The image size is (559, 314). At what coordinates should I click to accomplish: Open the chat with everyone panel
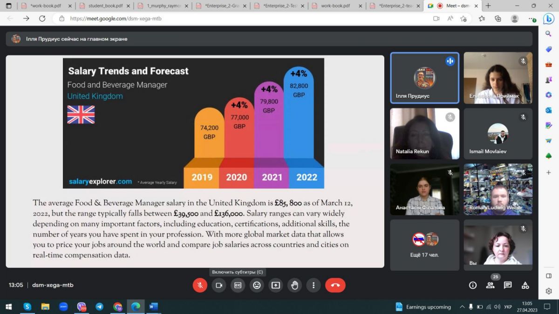click(x=508, y=285)
